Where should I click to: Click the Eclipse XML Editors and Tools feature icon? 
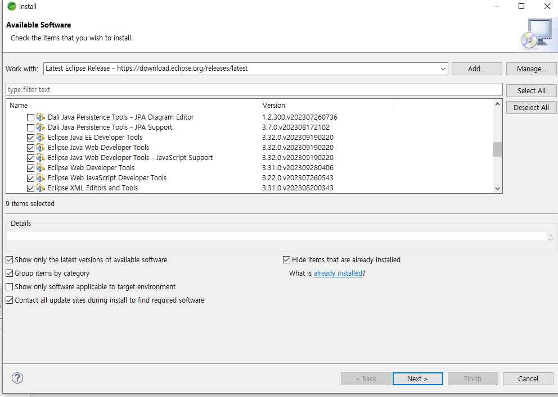click(x=40, y=188)
